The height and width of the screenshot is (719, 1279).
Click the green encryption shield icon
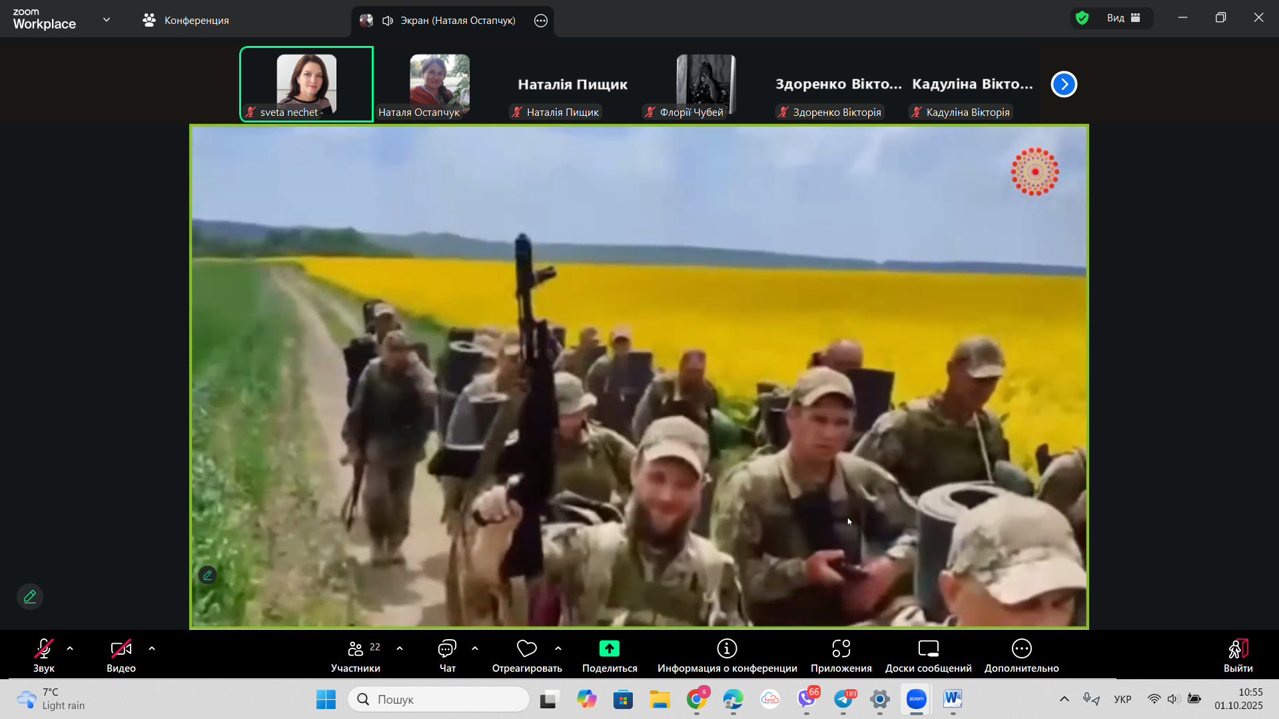pyautogui.click(x=1082, y=18)
